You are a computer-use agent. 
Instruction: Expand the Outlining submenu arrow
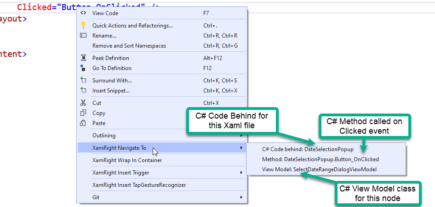pyautogui.click(x=241, y=136)
